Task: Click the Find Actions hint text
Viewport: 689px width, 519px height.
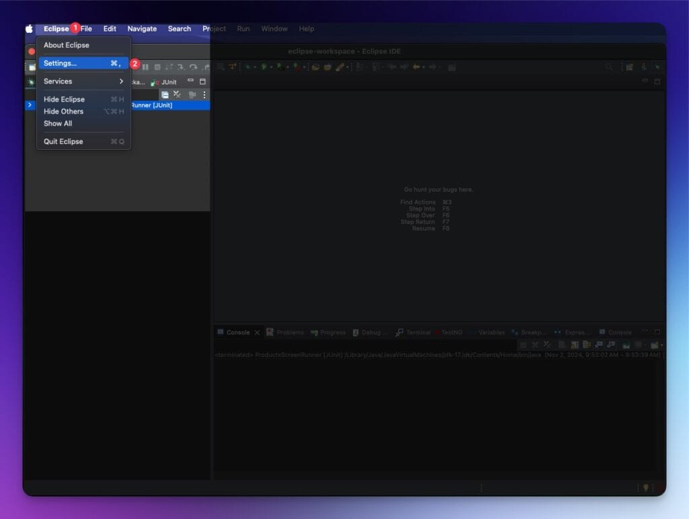Action: 417,202
